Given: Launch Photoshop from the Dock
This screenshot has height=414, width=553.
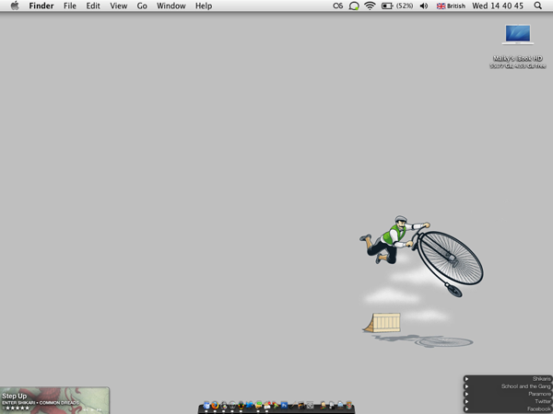Looking at the screenshot, I should [284, 405].
